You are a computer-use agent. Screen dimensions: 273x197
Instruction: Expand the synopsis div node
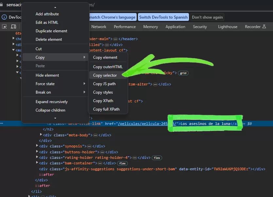pyautogui.click(x=37, y=145)
